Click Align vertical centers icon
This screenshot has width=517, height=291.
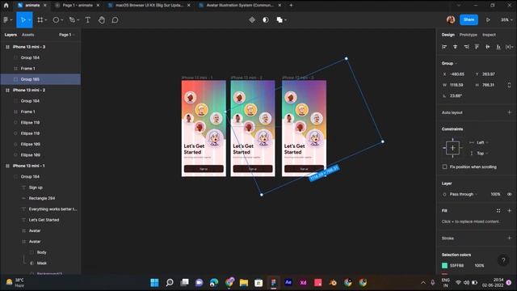pyautogui.click(x=488, y=47)
